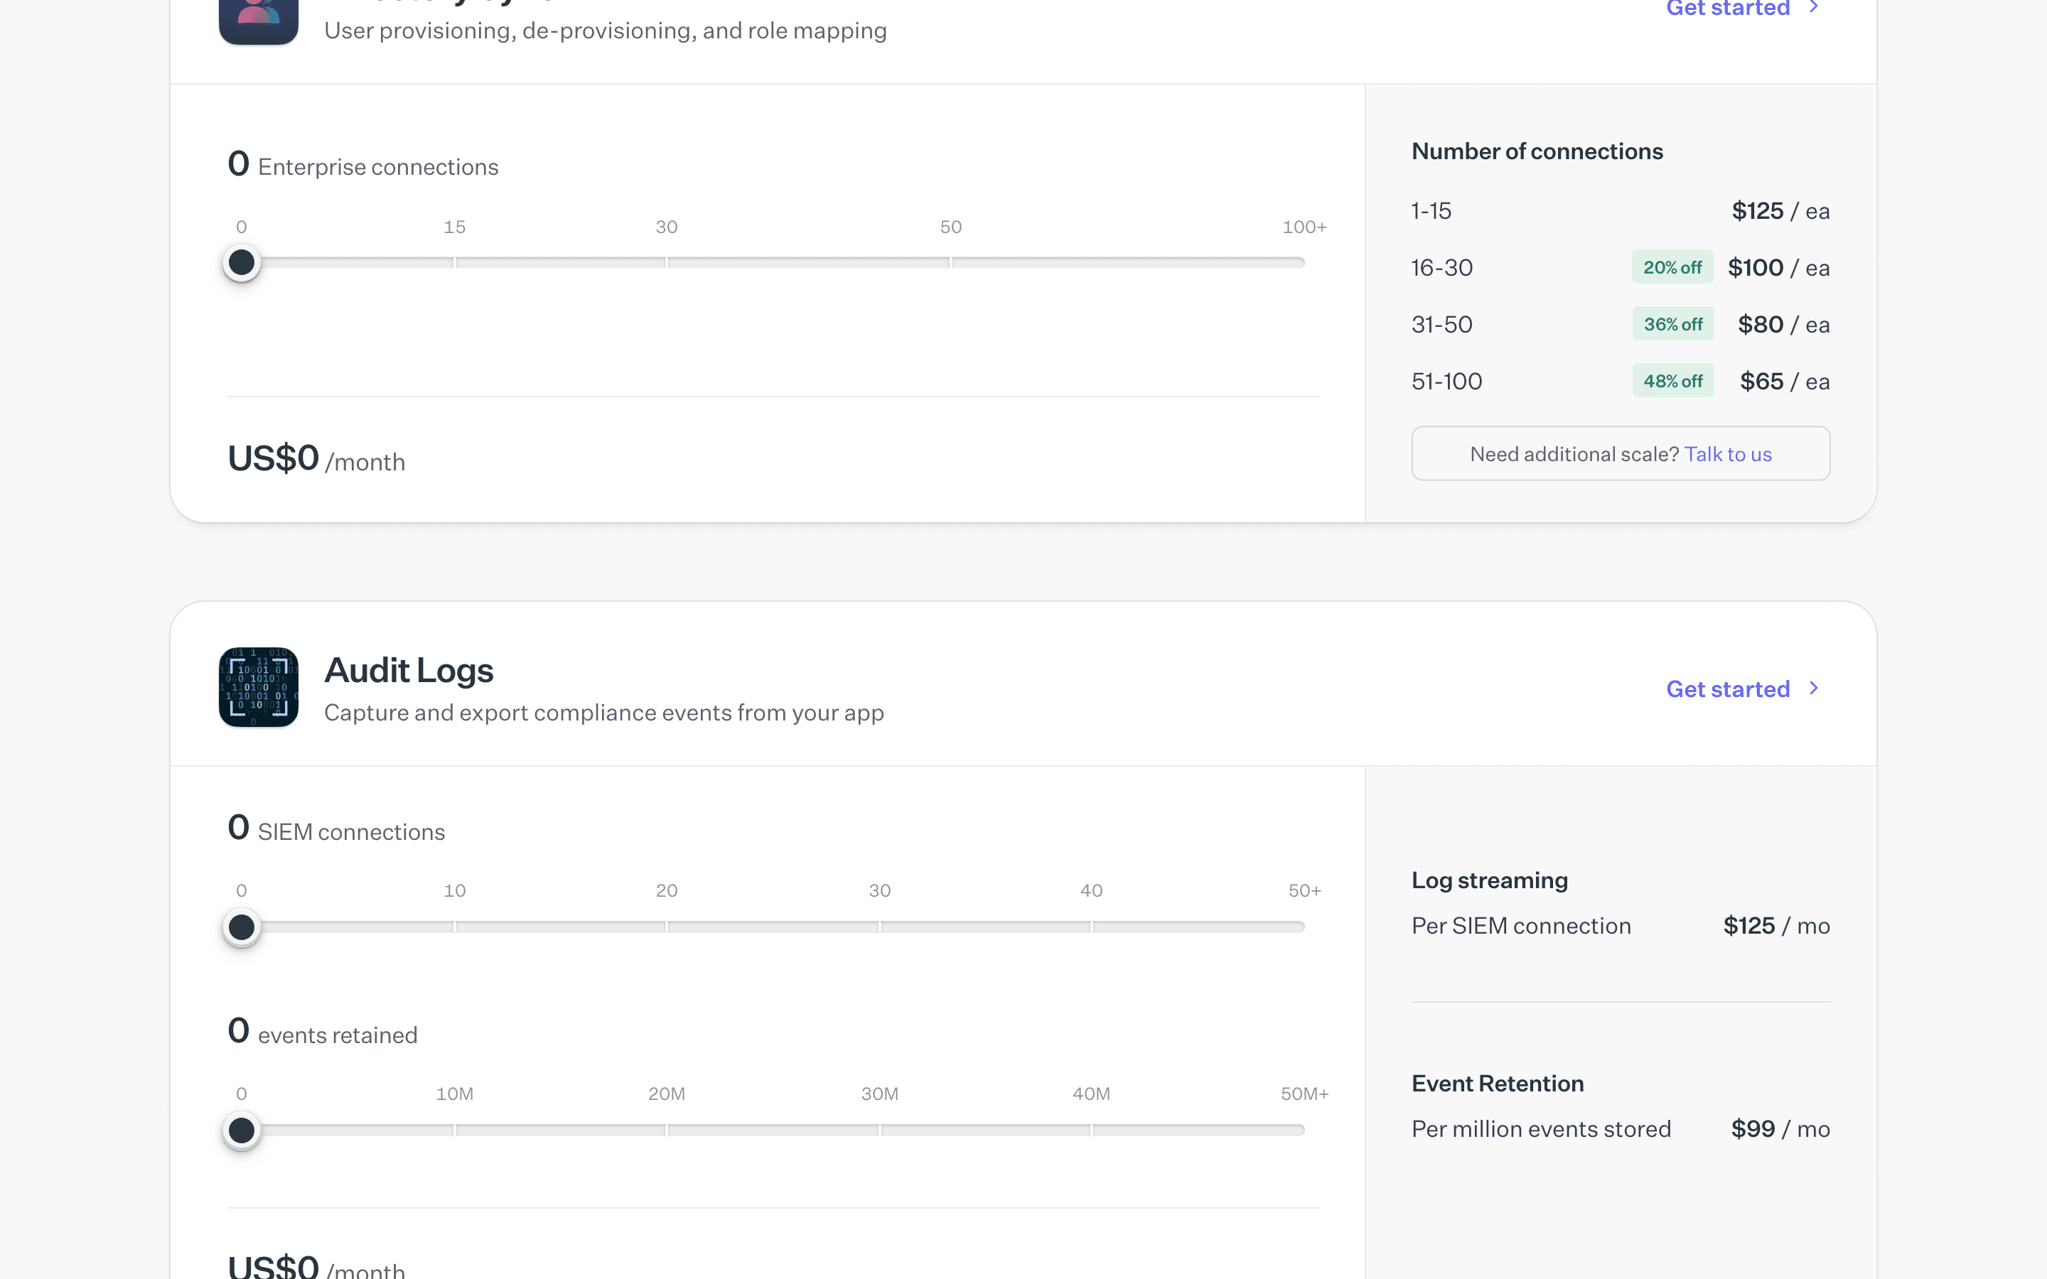Screen dimensions: 2047x1279
Task: Click the $99 / mo events stored price
Action: pos(1780,1128)
